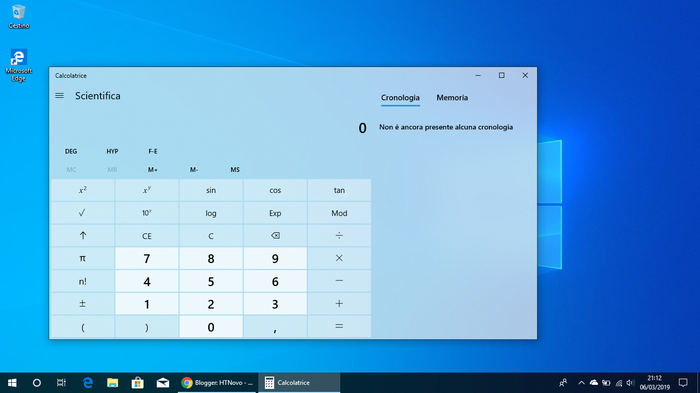Screen dimensions: 700x393
Task: Select the backspace key
Action: click(x=275, y=235)
